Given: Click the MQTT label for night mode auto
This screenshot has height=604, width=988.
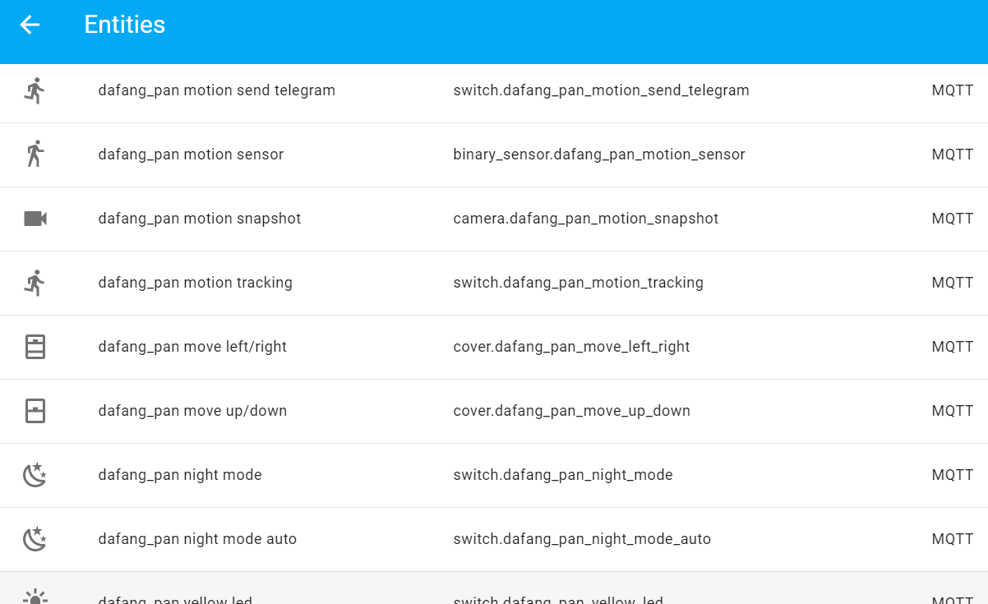Looking at the screenshot, I should 952,539.
